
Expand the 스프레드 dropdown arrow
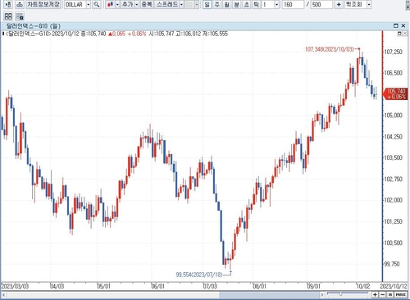coord(181,4)
